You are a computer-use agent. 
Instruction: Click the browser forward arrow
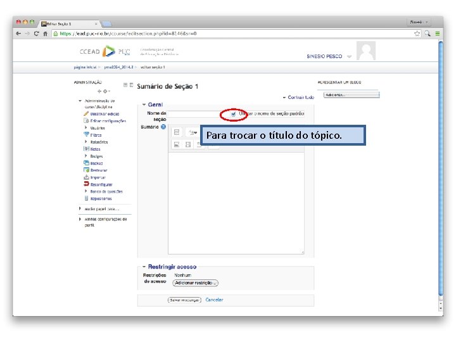[27, 34]
